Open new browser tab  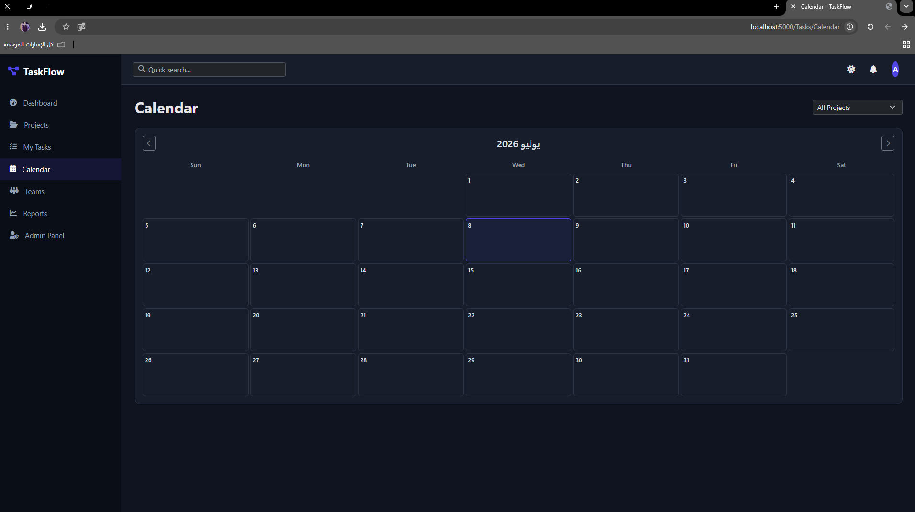click(x=776, y=7)
